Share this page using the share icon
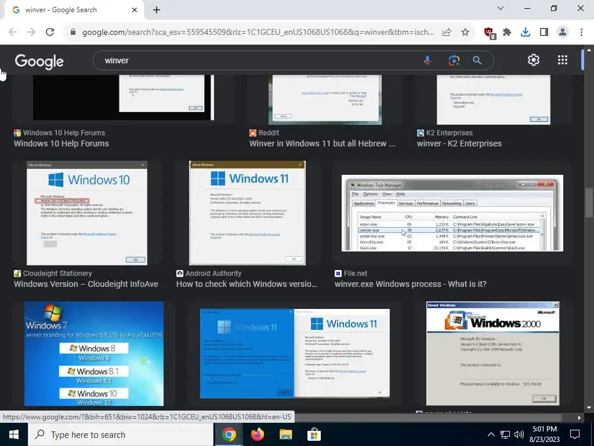The width and height of the screenshot is (594, 446). 447,33
